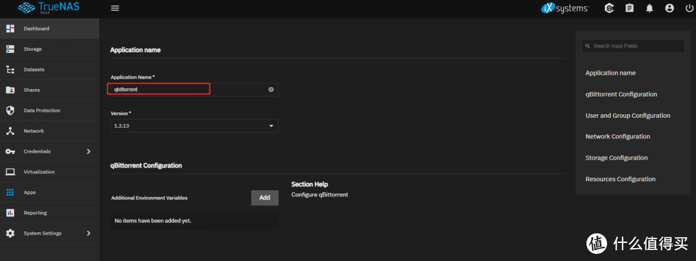
Task: Navigate to Resources Configuration section
Action: coord(620,179)
